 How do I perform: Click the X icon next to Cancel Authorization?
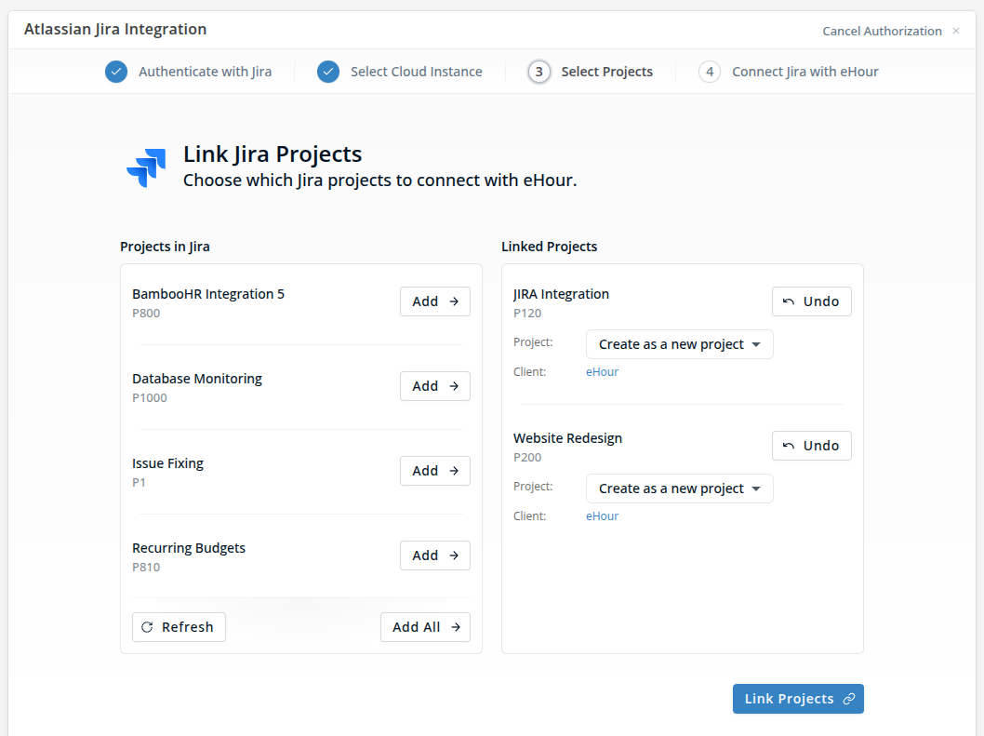click(x=956, y=31)
